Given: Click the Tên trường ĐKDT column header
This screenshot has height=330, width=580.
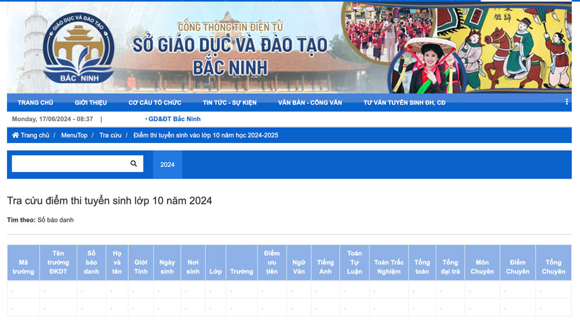Looking at the screenshot, I should 58,262.
